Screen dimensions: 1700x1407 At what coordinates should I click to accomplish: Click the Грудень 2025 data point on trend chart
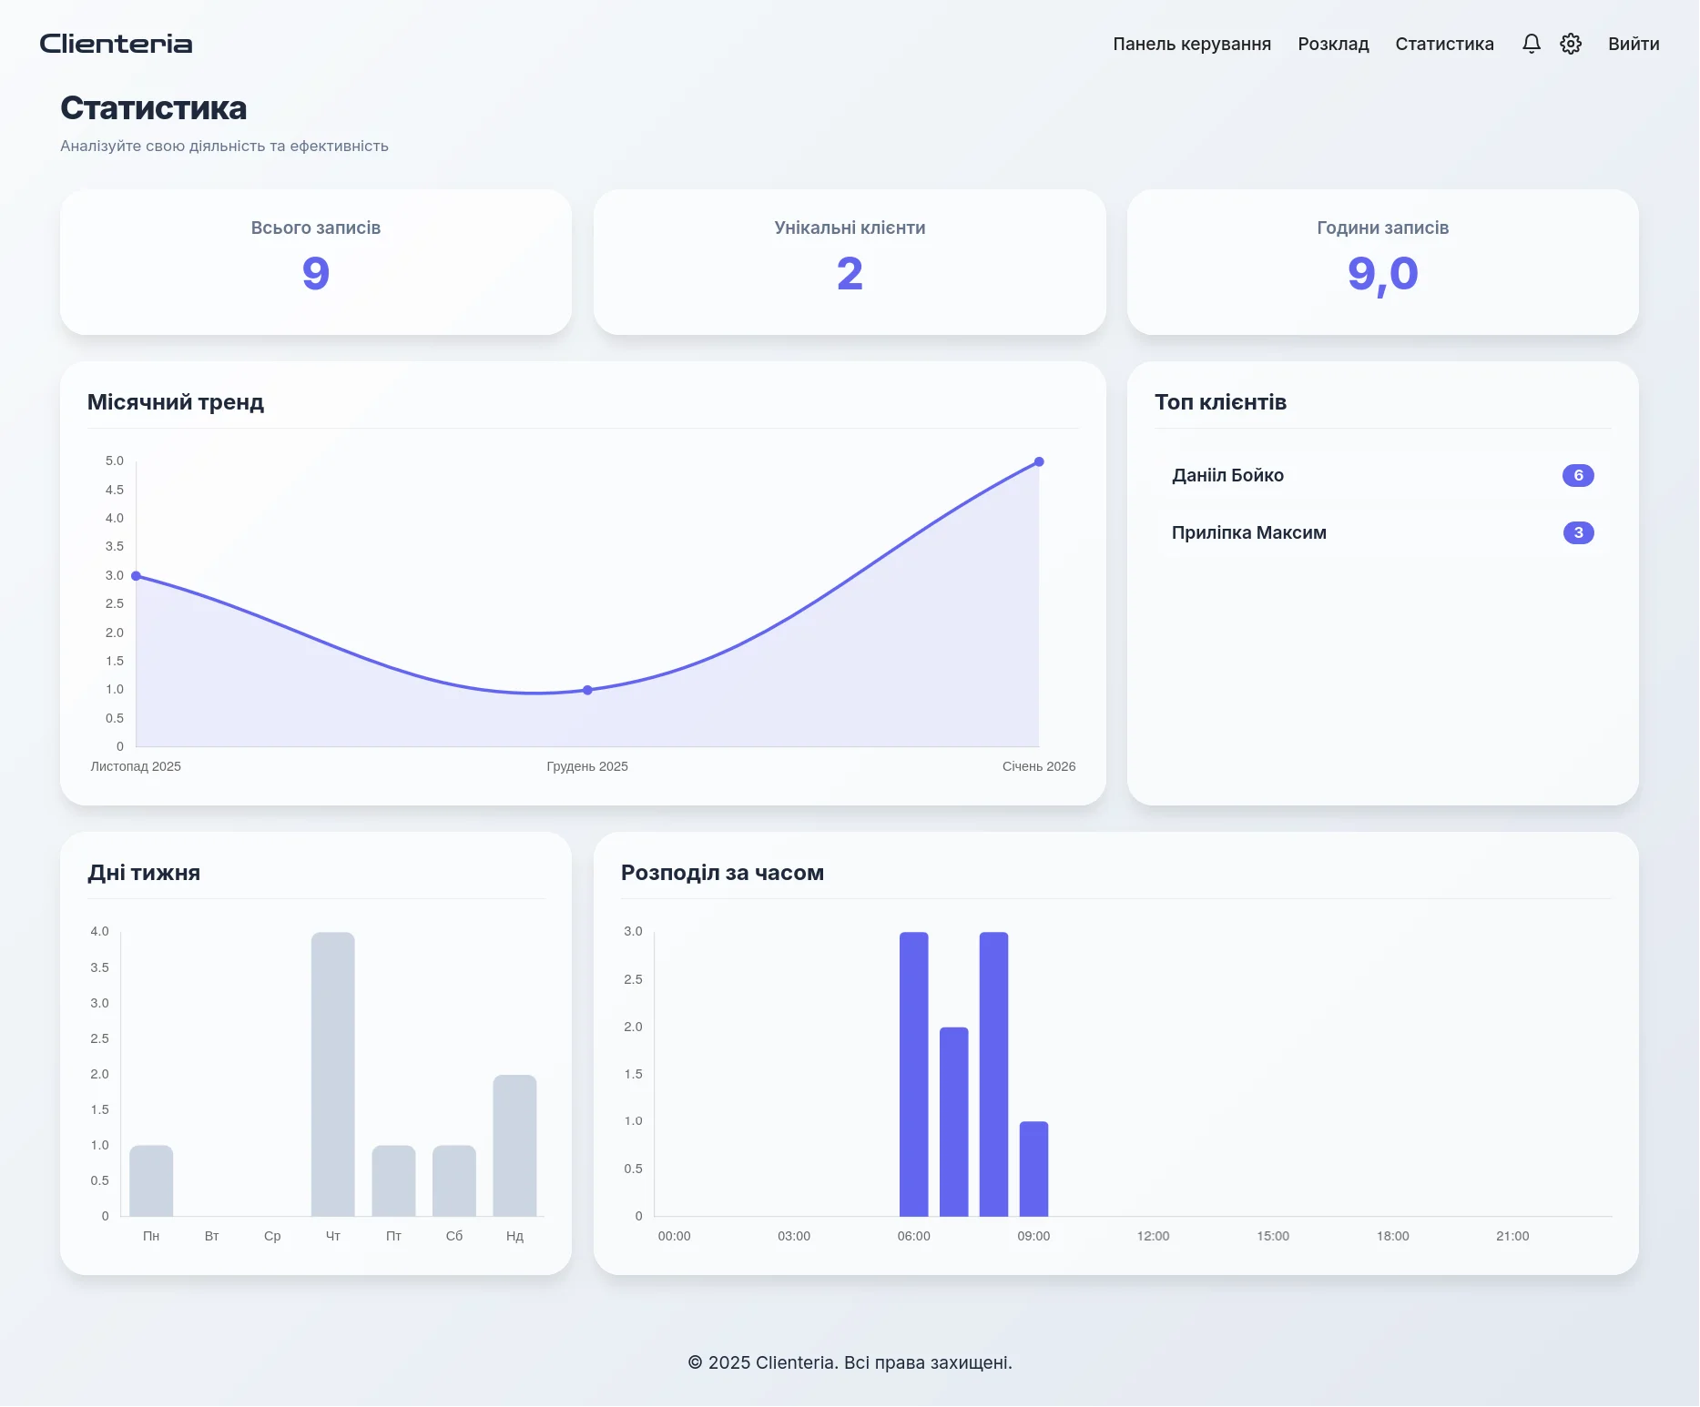(x=586, y=689)
